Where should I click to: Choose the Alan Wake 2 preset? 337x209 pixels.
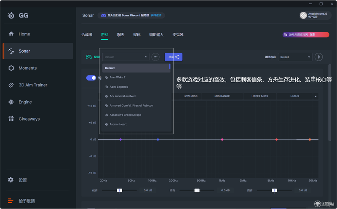[136, 78]
